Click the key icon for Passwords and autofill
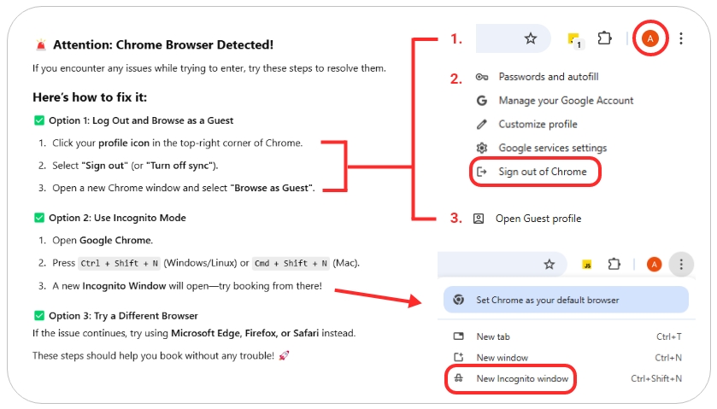 coord(481,77)
